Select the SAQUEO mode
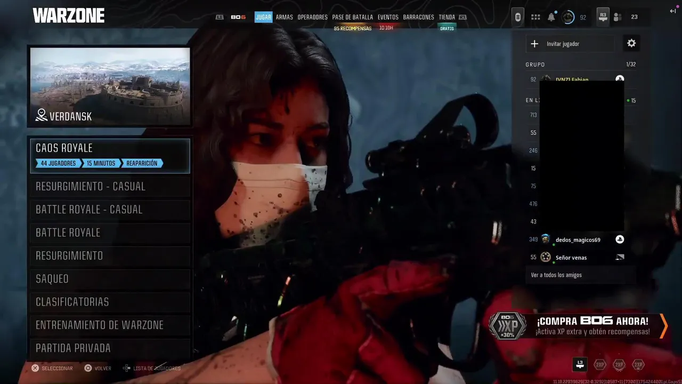 [x=110, y=279]
